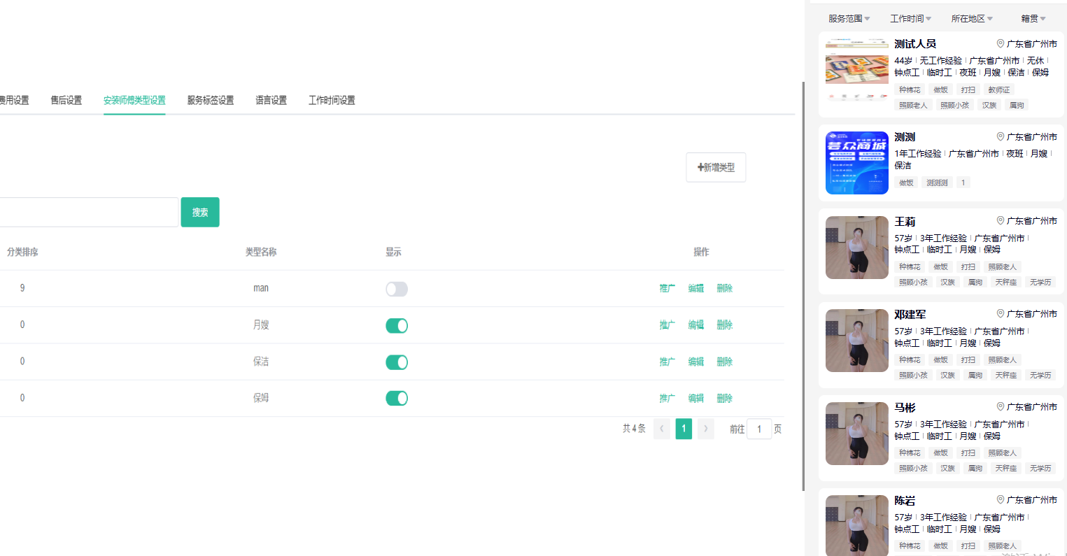Select the 安装师傅类型设置 tab
The image size is (1067, 556).
click(x=134, y=101)
